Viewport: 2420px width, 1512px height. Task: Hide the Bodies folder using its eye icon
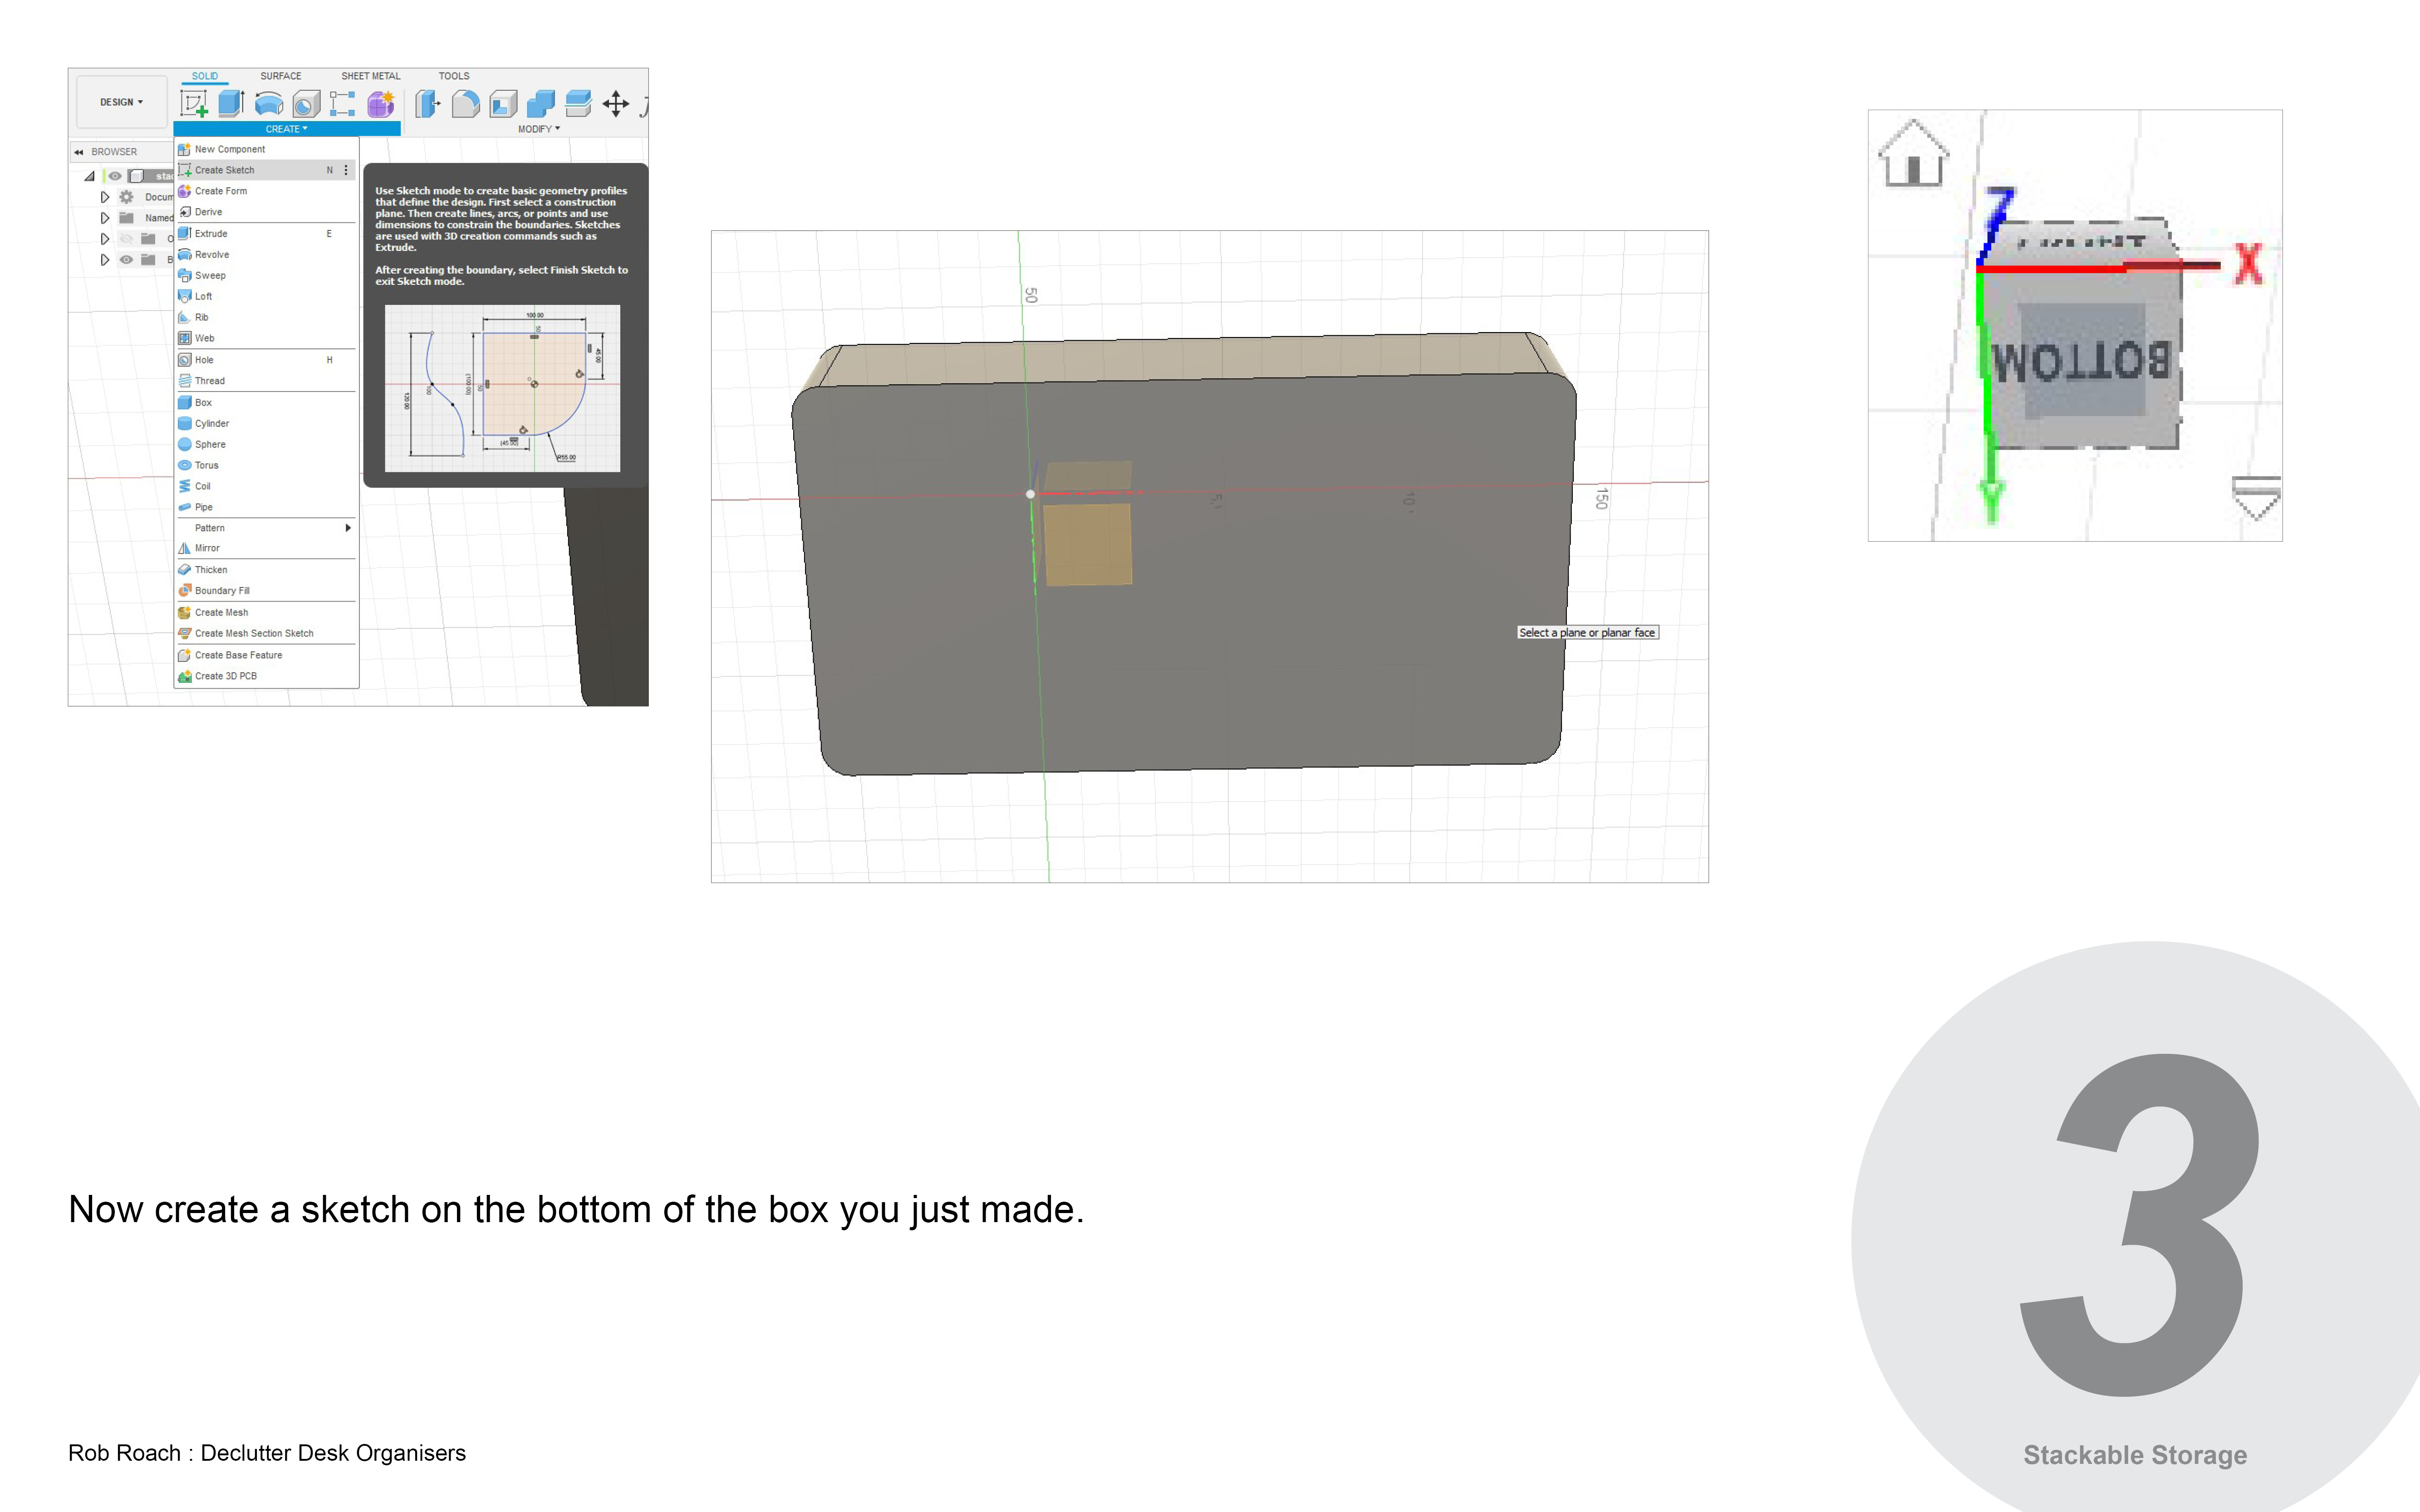pyautogui.click(x=126, y=259)
